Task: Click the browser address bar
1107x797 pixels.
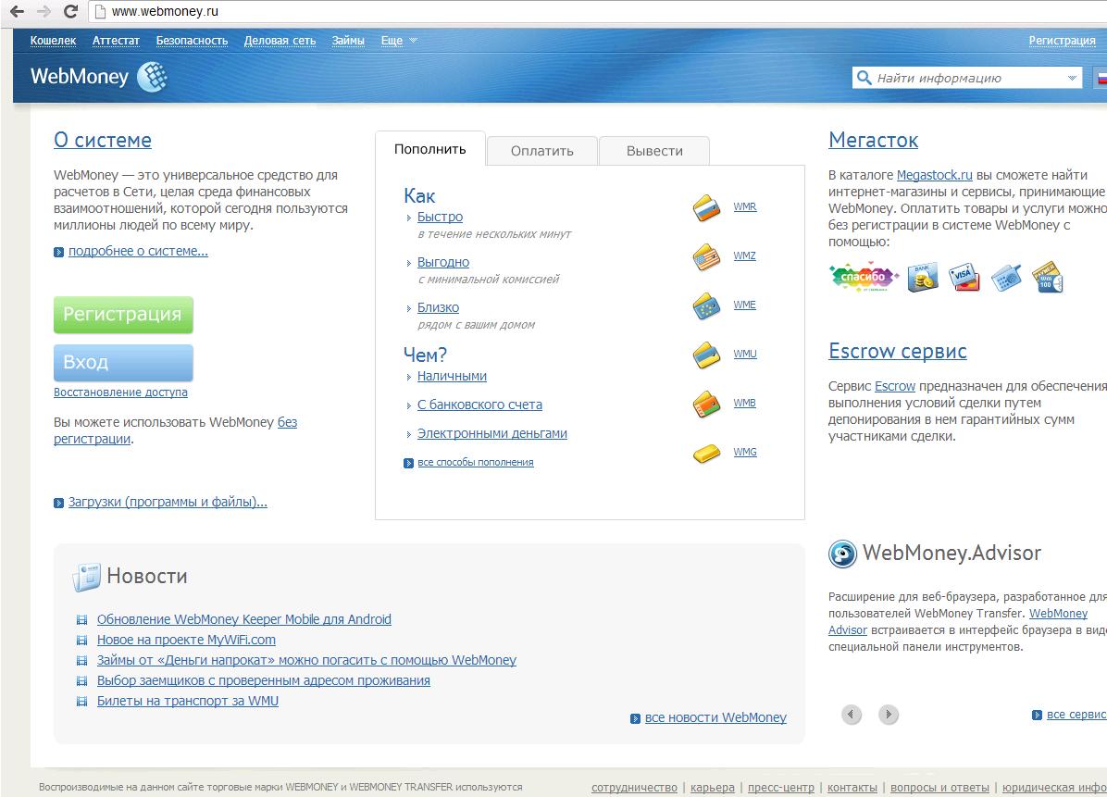Action: (597, 12)
